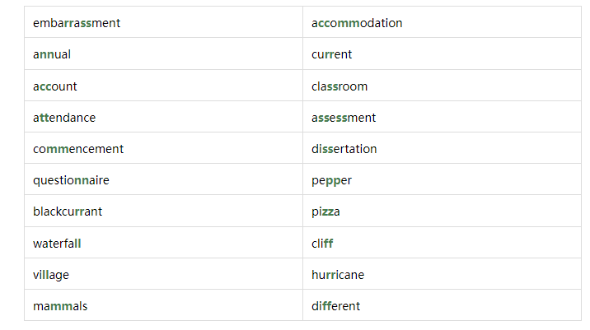Click the word pepper

pyautogui.click(x=331, y=181)
